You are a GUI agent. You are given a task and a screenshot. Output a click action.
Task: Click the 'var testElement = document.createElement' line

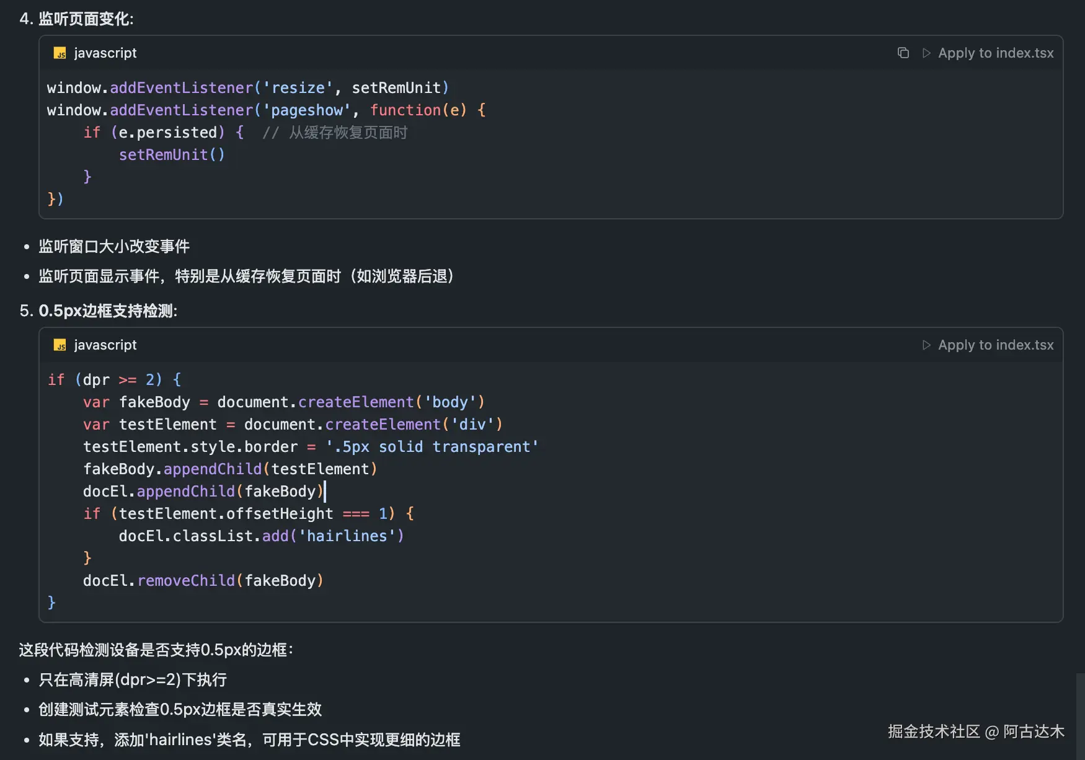[x=293, y=425]
